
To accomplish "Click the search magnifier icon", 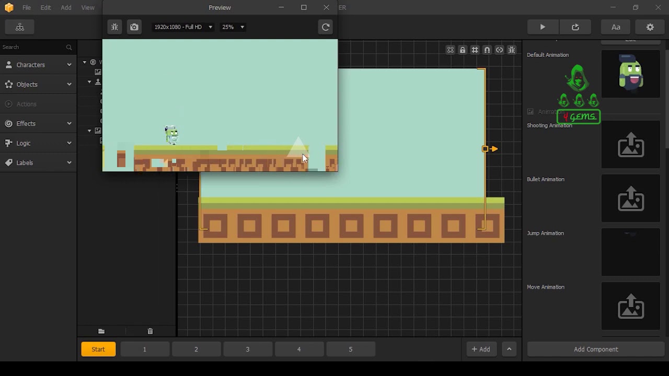I will 69,47.
